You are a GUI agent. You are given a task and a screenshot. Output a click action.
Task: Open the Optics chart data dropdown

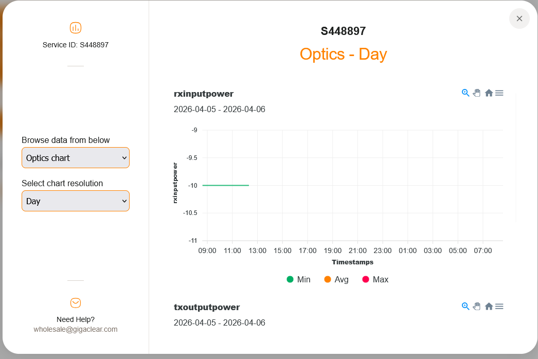[76, 158]
